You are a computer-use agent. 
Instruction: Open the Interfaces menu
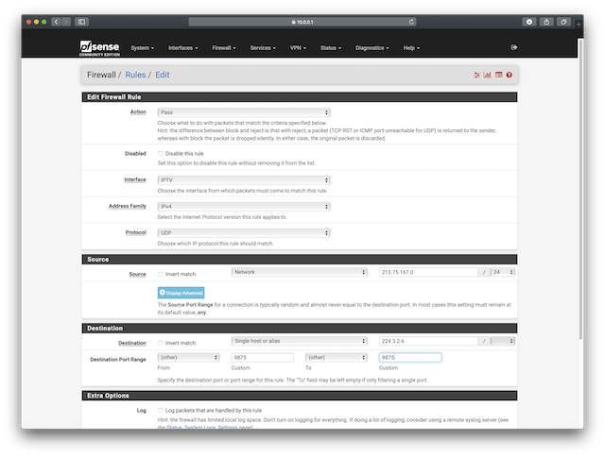pos(182,48)
